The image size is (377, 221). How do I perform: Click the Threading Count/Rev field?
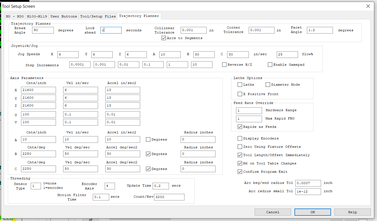point(169,197)
